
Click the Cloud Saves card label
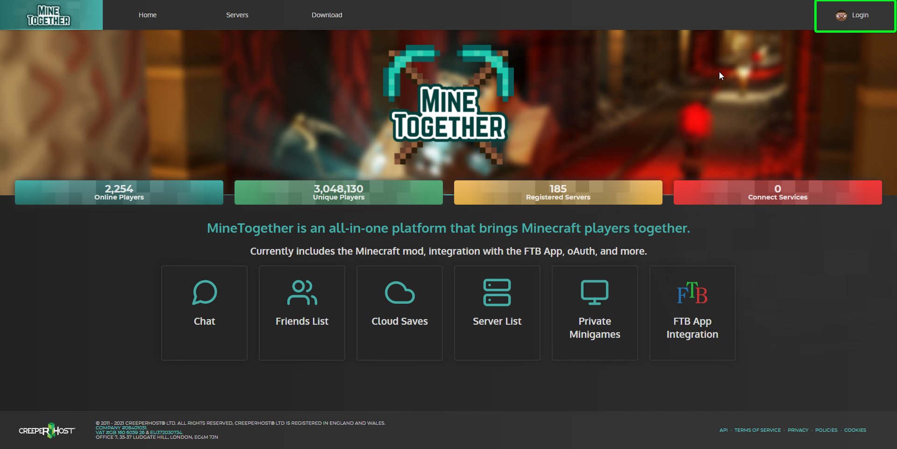pyautogui.click(x=399, y=321)
